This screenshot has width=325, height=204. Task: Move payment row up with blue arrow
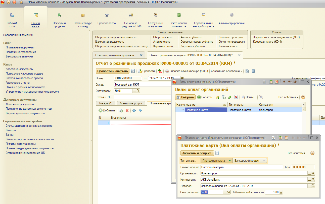(134, 110)
